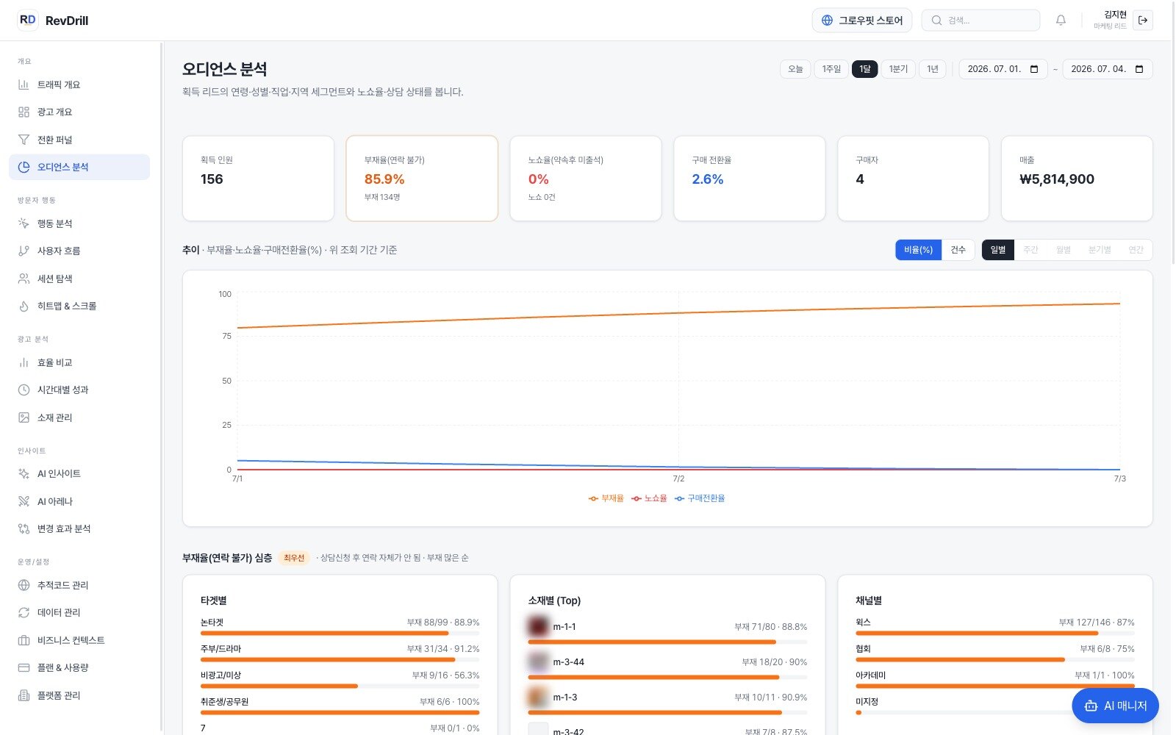Image resolution: width=1176 pixels, height=735 pixels.
Task: Click the 주부/드라마 absence progress bar
Action: pyautogui.click(x=340, y=659)
